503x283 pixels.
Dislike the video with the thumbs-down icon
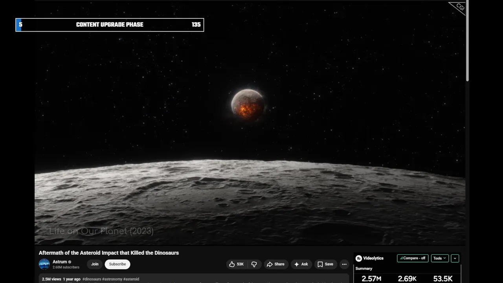tap(254, 264)
